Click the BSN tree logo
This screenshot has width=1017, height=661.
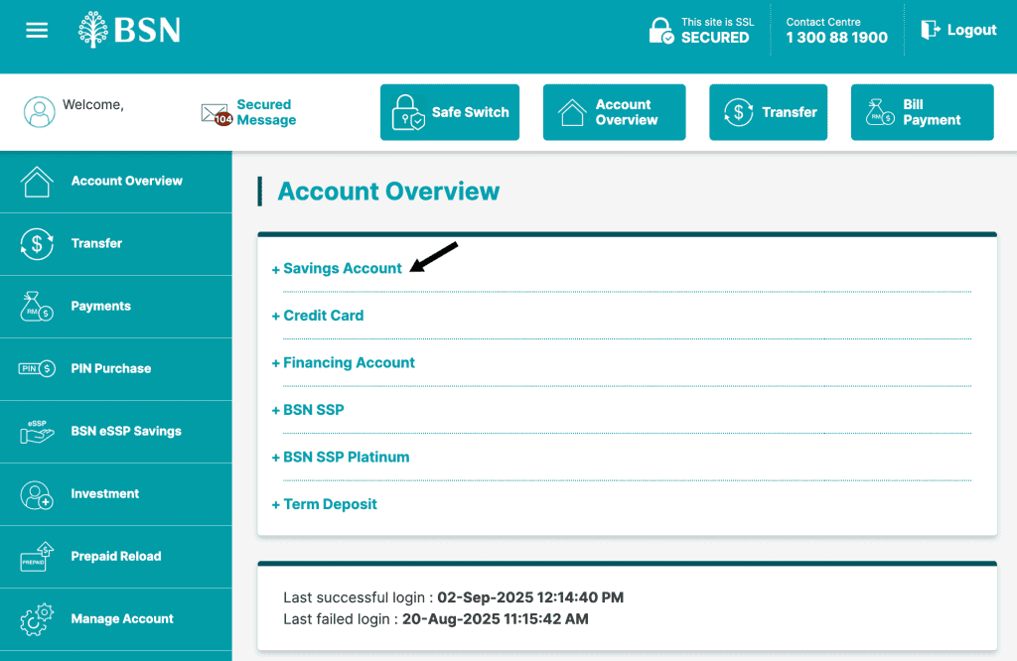point(92,29)
